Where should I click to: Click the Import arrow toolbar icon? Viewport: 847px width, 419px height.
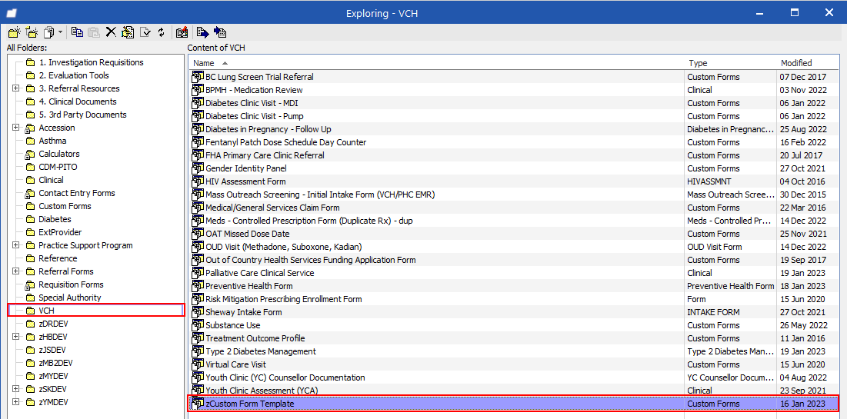[220, 32]
